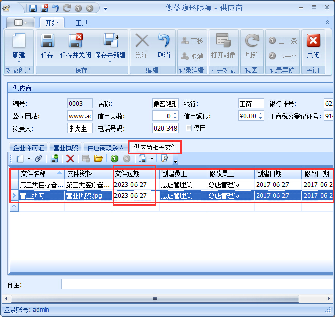
Task: Click the red 关闭 (Close) ribbon icon
Action: pyautogui.click(x=313, y=41)
